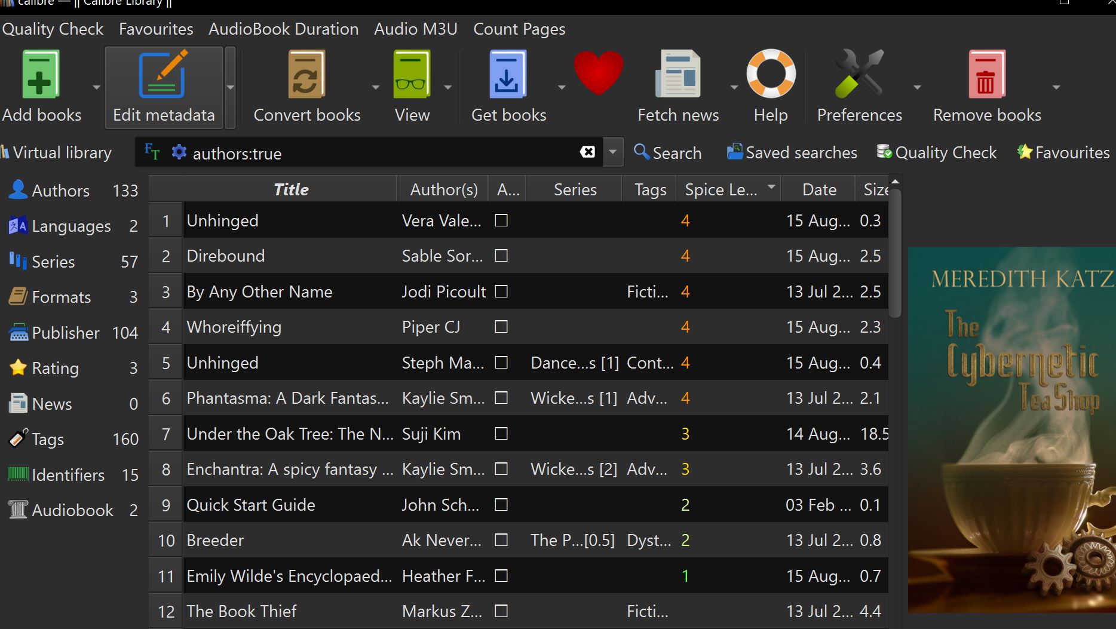Open the Count Pages menu
Image resolution: width=1116 pixels, height=629 pixels.
[519, 29]
